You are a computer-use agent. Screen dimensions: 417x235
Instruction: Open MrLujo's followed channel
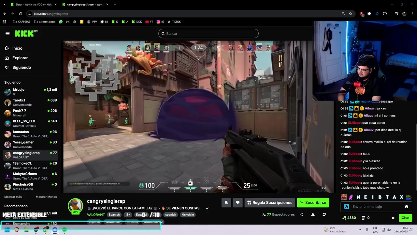31,92
